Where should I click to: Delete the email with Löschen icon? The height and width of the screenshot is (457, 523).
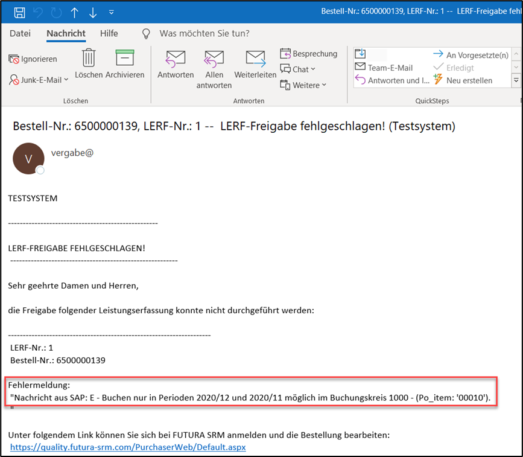pyautogui.click(x=89, y=65)
